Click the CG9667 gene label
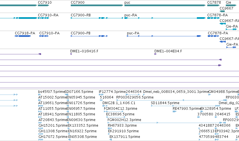Viewport: 239px width, 141px height. pyautogui.click(x=226, y=8)
